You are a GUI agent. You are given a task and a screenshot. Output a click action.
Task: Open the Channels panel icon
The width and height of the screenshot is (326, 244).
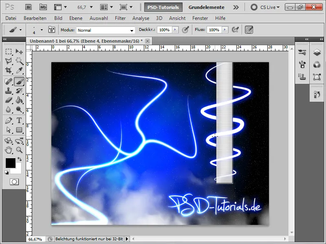pyautogui.click(x=317, y=65)
